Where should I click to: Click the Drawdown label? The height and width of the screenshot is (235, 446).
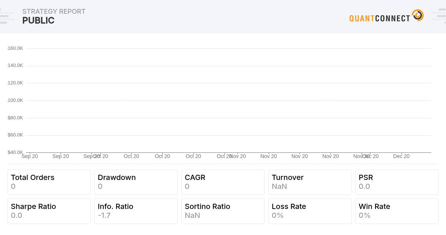[x=117, y=177]
